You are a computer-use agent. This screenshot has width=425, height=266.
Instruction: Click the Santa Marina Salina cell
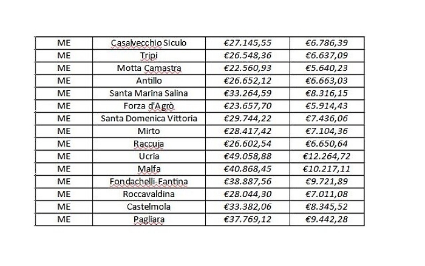coord(149,93)
